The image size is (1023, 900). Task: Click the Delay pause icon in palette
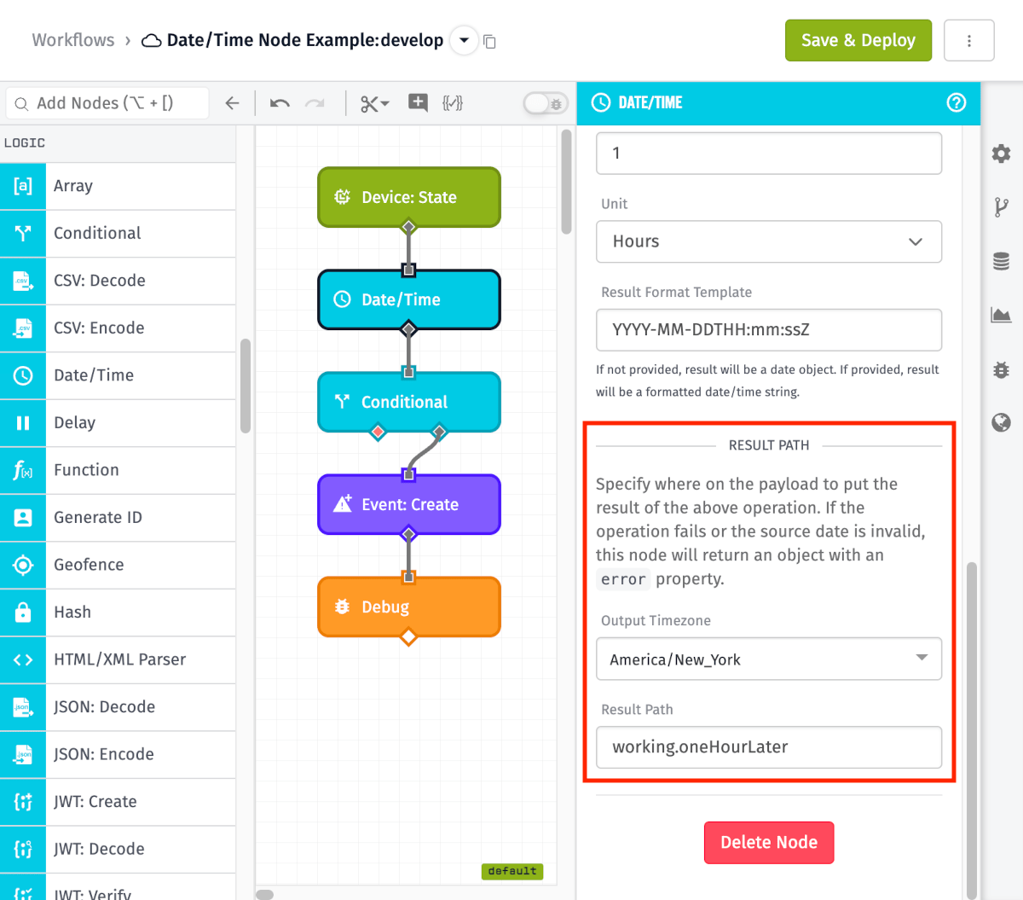23,422
